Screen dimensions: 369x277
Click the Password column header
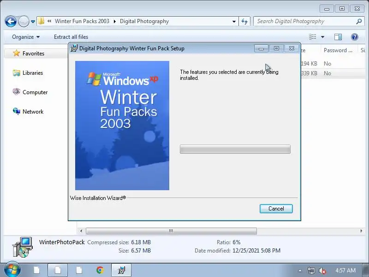pos(338,50)
